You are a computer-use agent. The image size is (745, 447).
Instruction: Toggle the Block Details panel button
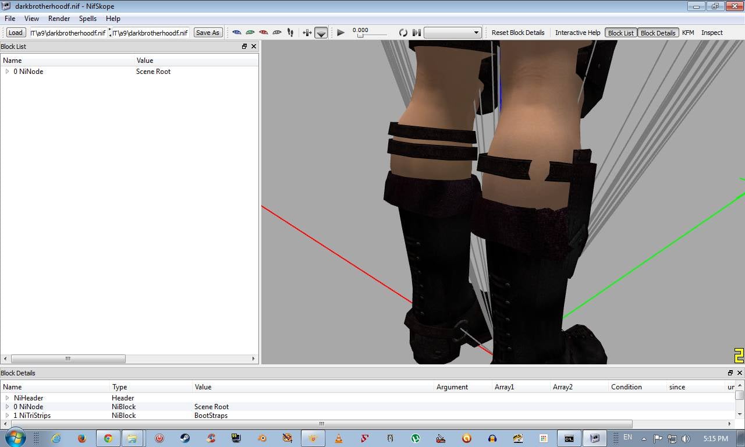[x=658, y=33]
